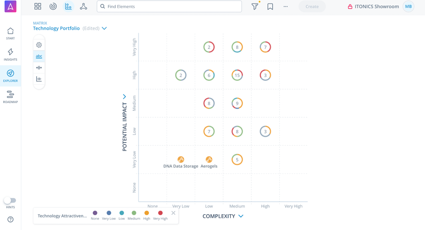Screen dimensions: 425x230
Task: Go to Start in the sidebar
Action: coord(10,33)
